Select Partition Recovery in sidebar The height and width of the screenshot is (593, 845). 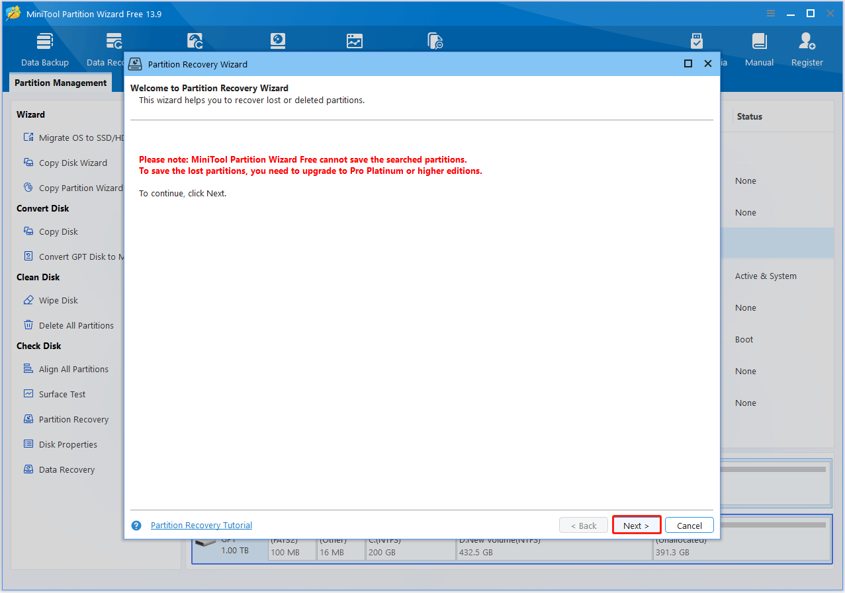(66, 419)
